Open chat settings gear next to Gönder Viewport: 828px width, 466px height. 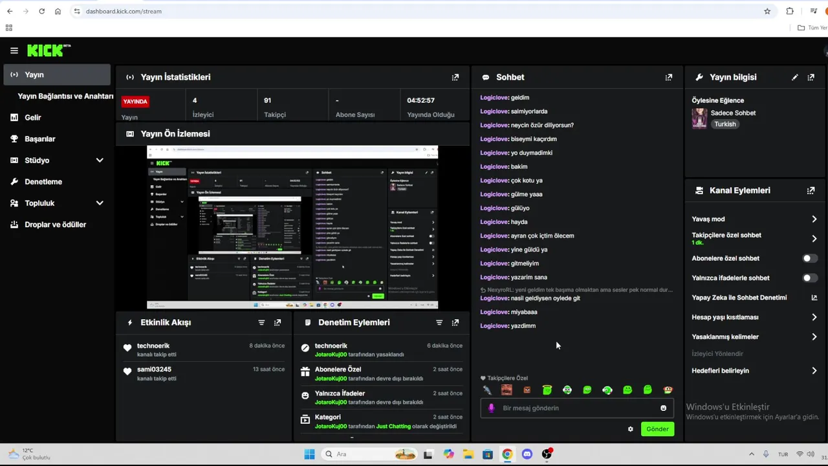pyautogui.click(x=631, y=429)
